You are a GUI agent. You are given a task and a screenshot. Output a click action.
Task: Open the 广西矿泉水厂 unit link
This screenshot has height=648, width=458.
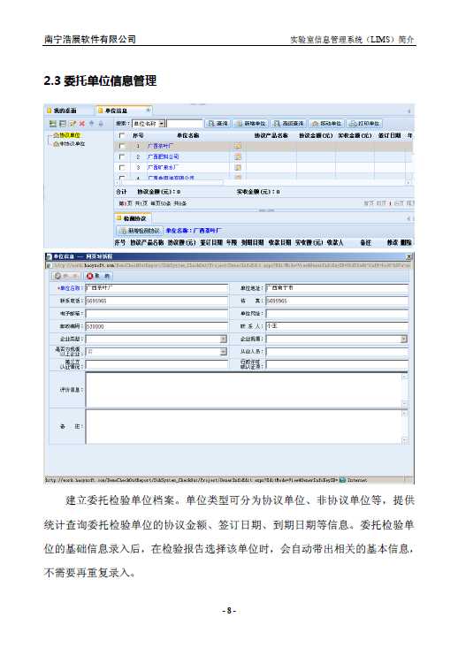(x=163, y=167)
